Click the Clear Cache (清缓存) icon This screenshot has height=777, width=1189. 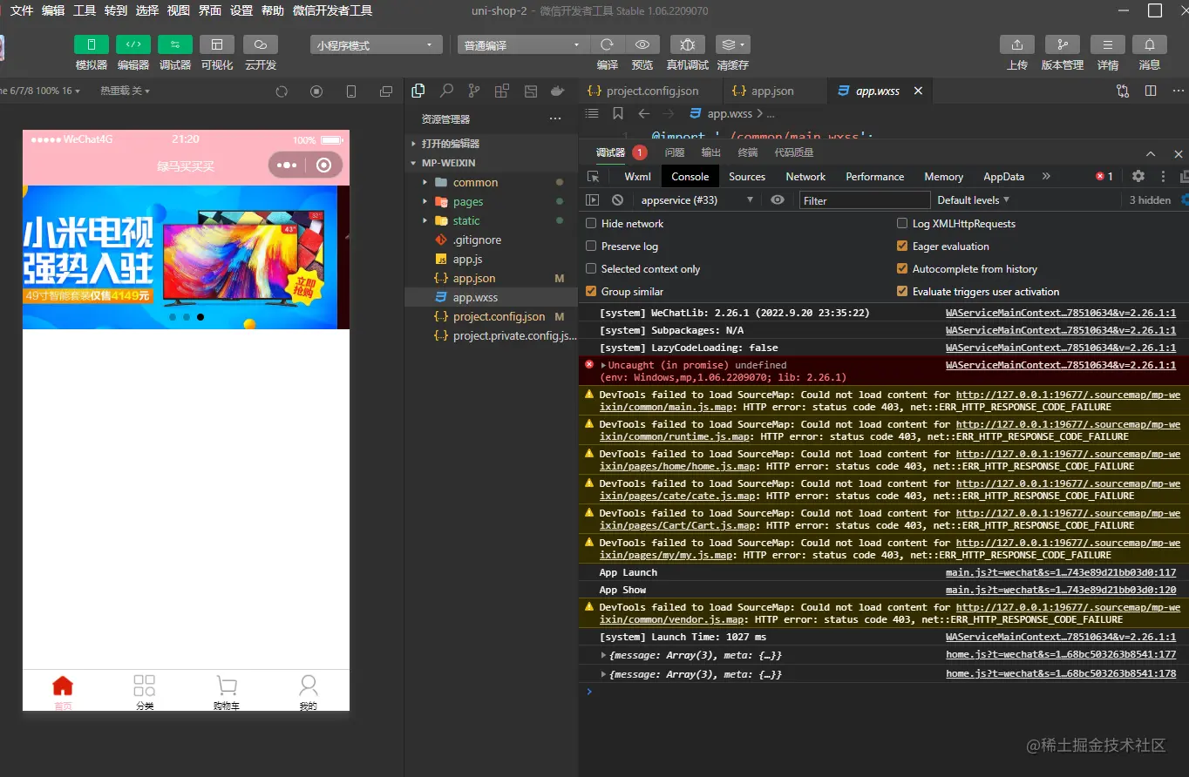point(733,44)
